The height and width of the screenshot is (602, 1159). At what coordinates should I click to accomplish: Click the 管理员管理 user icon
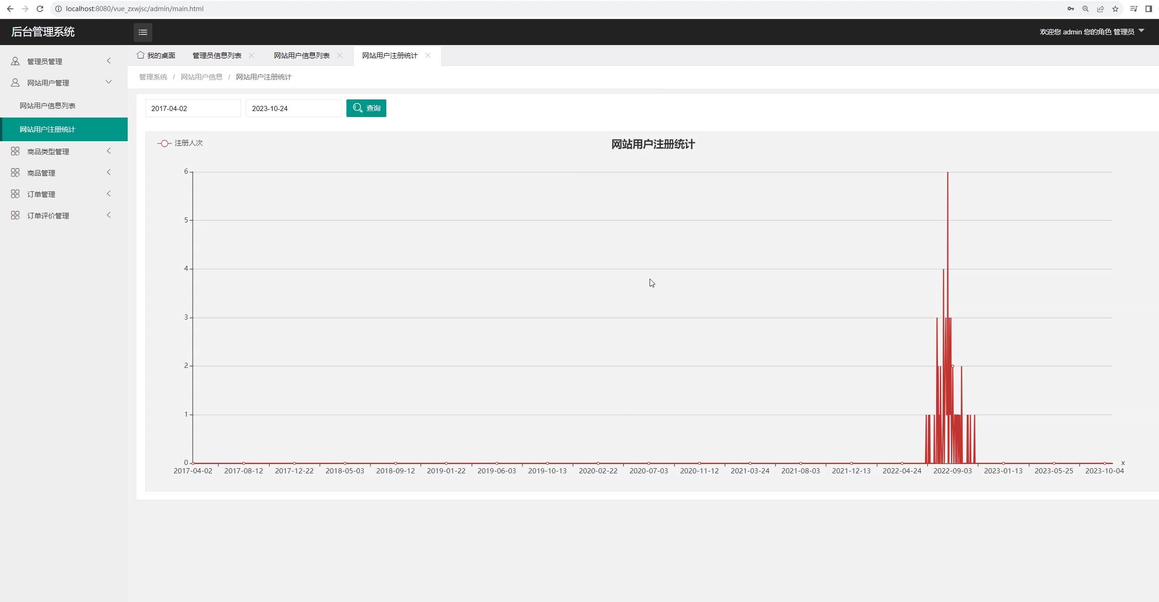coord(15,61)
